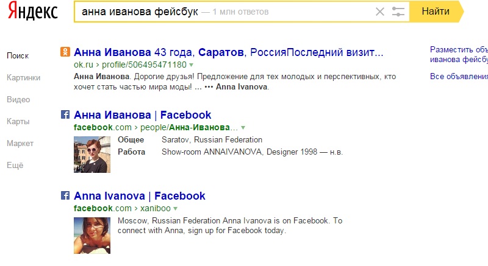Open Все объявления link
Screen dimensions: 488x266
point(459,76)
